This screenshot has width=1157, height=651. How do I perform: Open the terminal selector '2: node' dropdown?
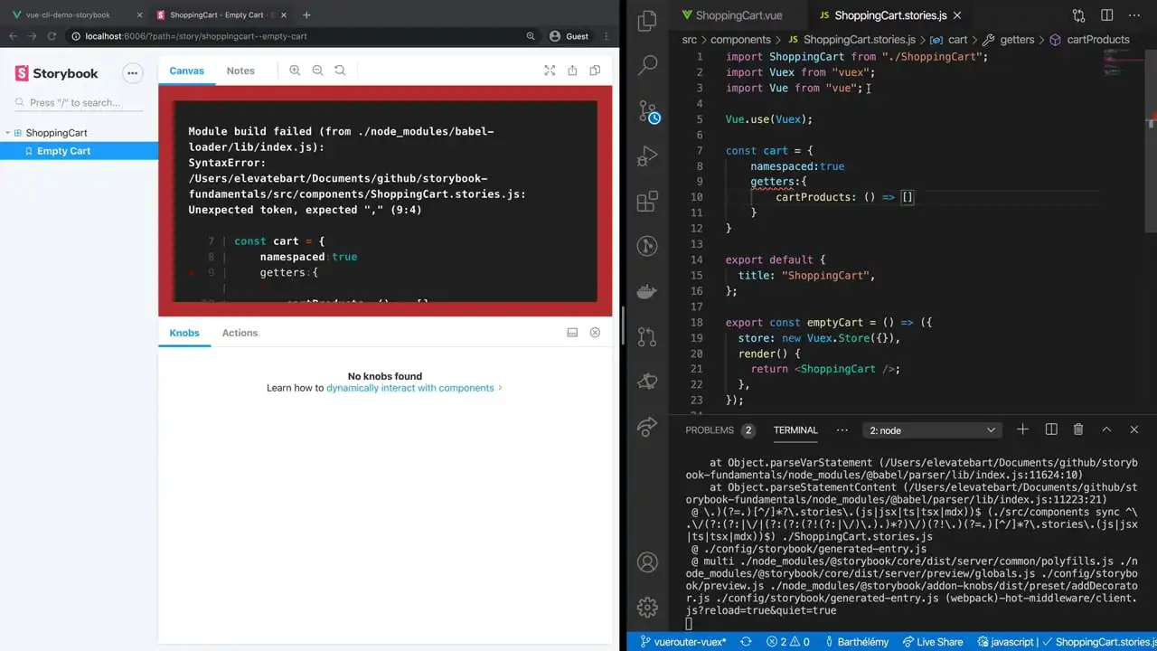pos(932,430)
